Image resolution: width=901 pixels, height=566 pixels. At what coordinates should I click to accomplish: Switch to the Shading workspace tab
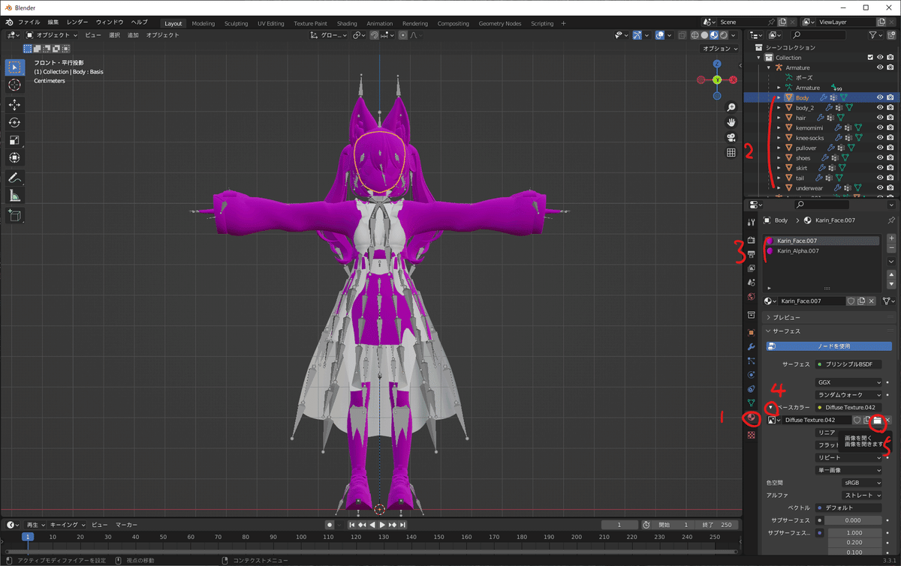[x=347, y=23]
